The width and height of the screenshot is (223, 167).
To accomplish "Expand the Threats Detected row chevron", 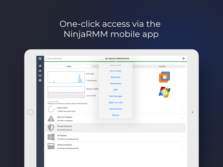I will click(x=183, y=127).
